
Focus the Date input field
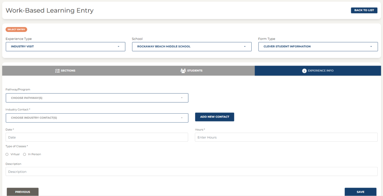pyautogui.click(x=97, y=137)
